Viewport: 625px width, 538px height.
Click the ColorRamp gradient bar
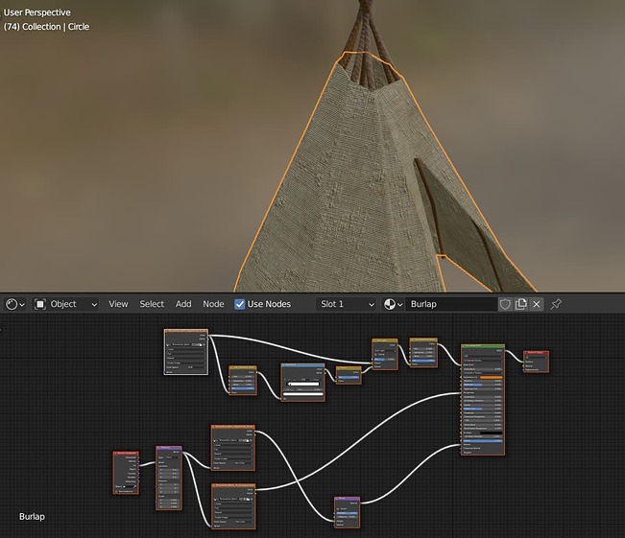coord(303,384)
